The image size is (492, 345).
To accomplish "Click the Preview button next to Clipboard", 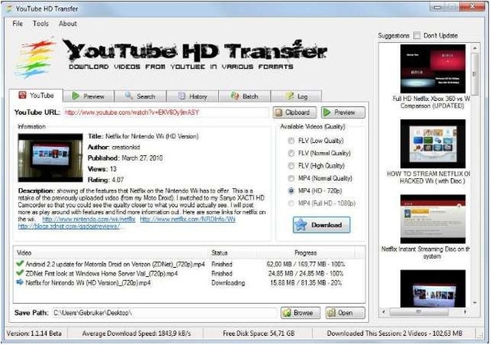I will (343, 113).
